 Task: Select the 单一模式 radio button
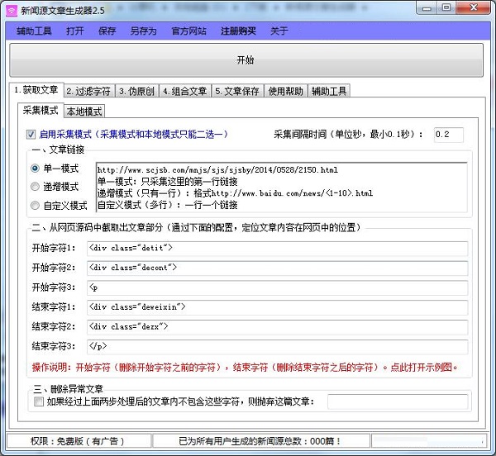point(35,169)
